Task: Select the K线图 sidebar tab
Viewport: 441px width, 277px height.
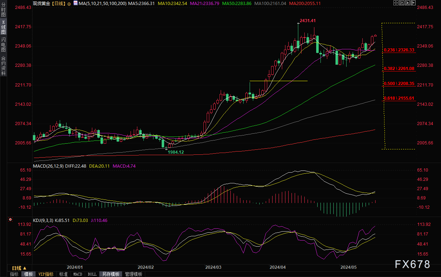Action: click(3, 27)
